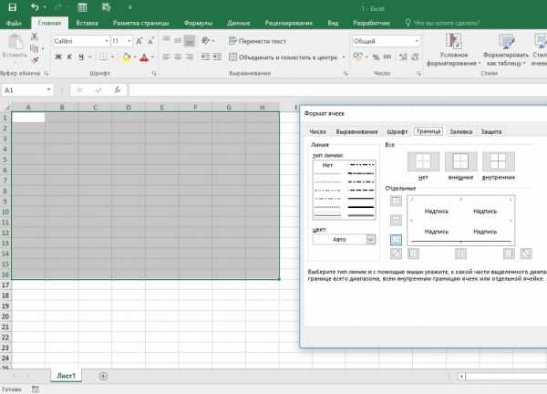Select the 'нет' border preset icon

[x=423, y=161]
